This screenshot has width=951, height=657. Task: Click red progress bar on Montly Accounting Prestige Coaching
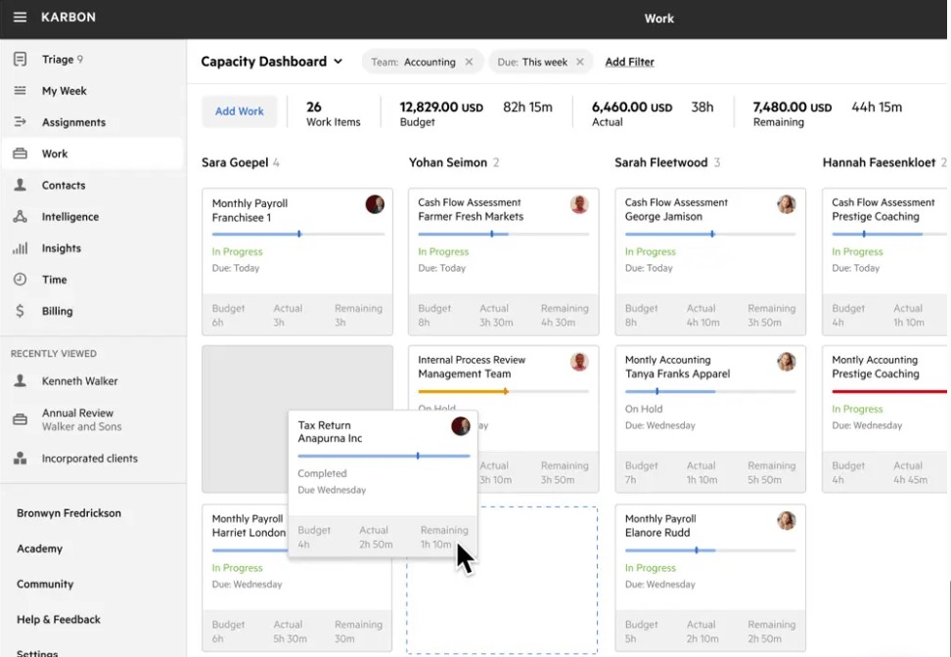[x=889, y=391]
